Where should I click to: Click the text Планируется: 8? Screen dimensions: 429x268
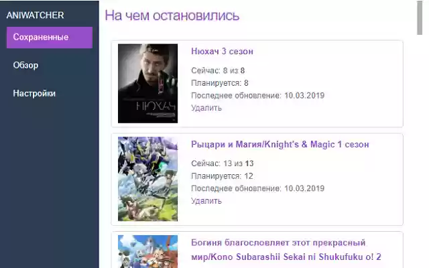click(x=220, y=83)
